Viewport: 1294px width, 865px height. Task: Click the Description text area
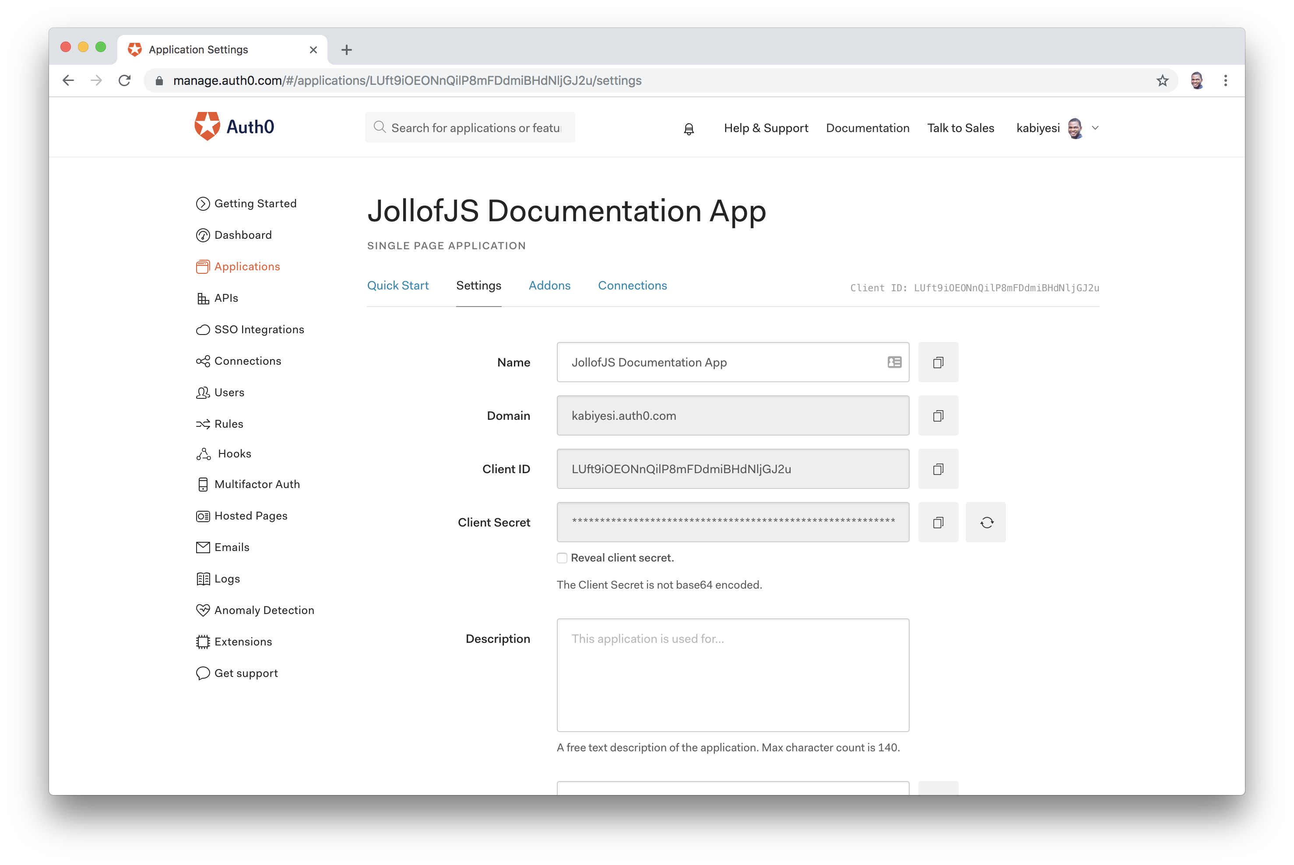click(x=732, y=675)
